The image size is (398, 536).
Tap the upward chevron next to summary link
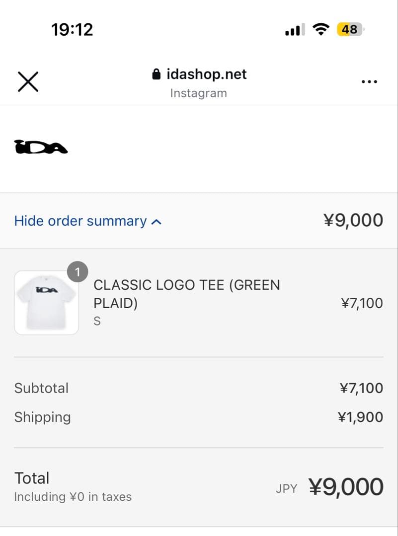[157, 221]
